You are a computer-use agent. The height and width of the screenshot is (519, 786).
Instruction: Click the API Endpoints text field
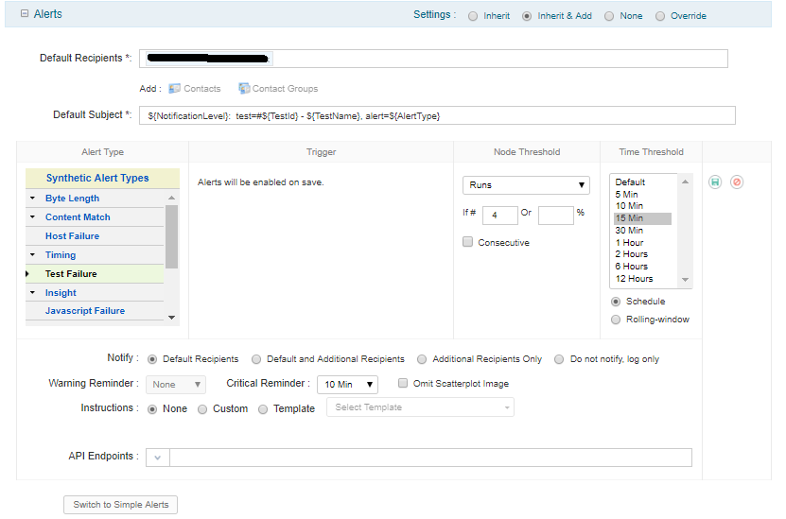430,458
